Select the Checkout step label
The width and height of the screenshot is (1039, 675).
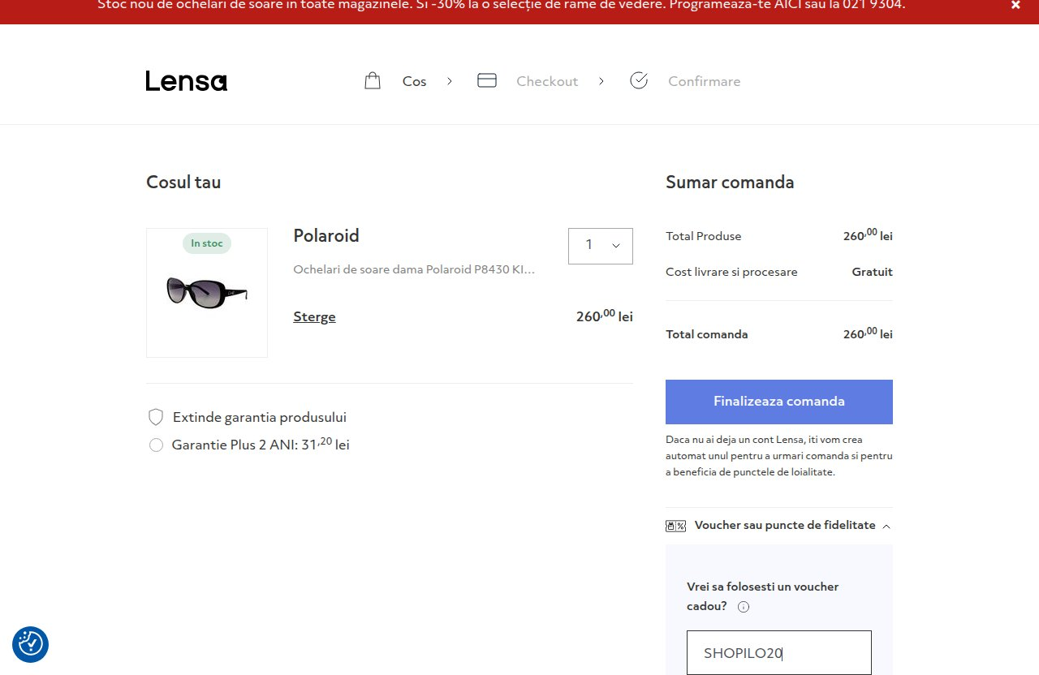(547, 81)
